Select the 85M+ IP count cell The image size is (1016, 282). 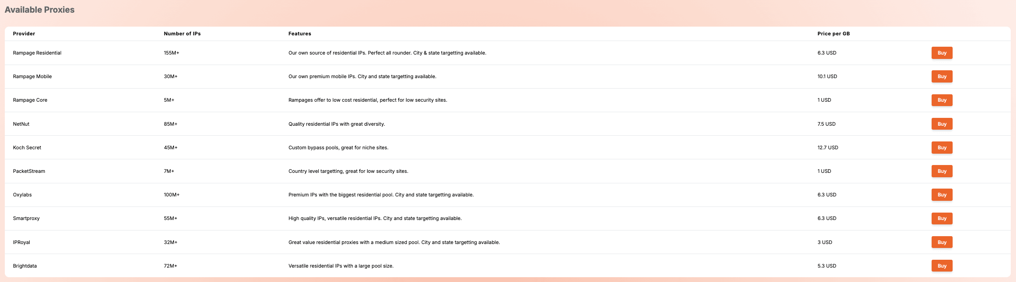pyautogui.click(x=170, y=124)
